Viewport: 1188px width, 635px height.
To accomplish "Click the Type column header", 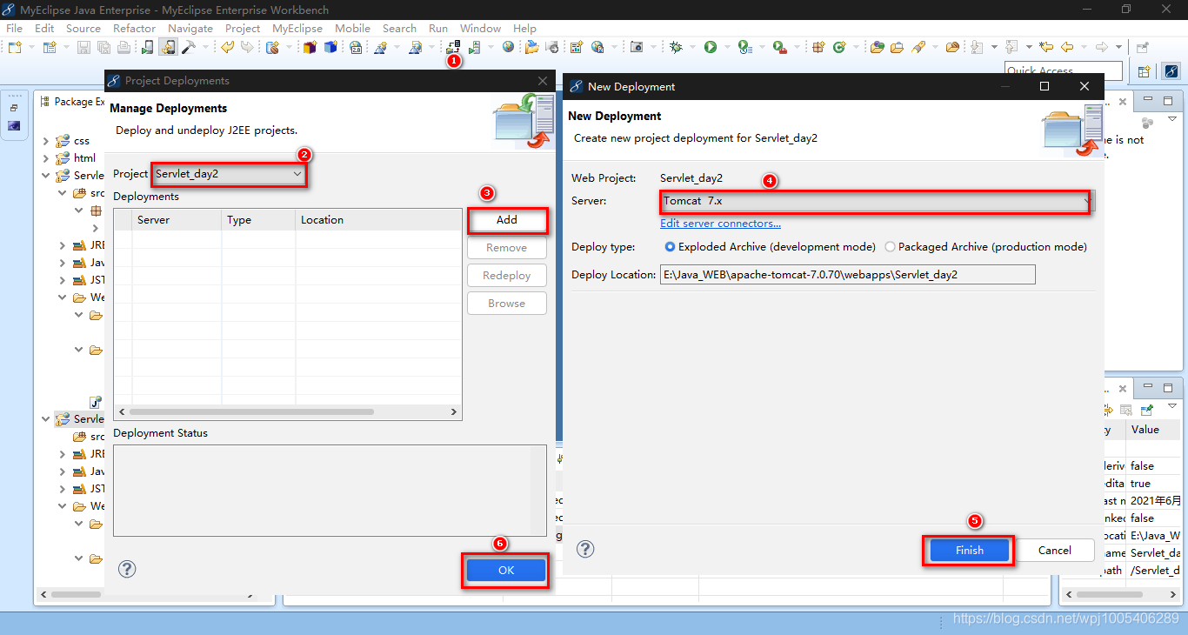I will pyautogui.click(x=258, y=220).
